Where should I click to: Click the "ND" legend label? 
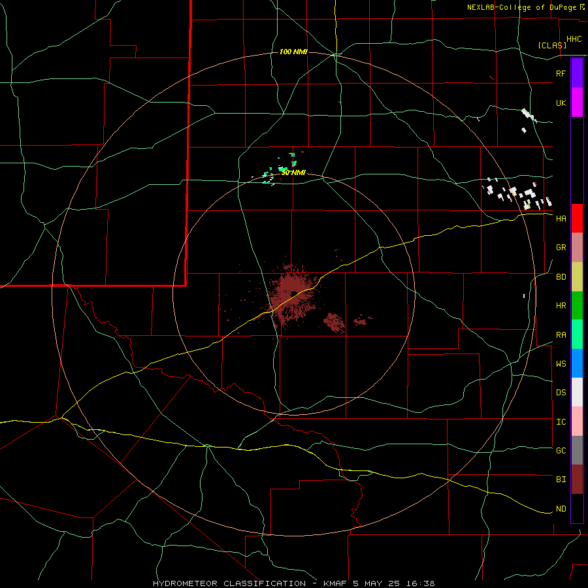(561, 508)
